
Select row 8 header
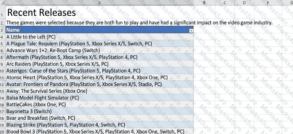pyautogui.click(x=3, y=57)
